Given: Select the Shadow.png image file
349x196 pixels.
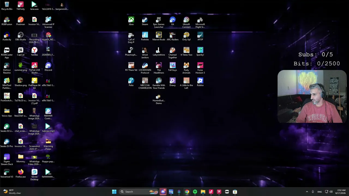Looking at the screenshot, I should point(20,82).
